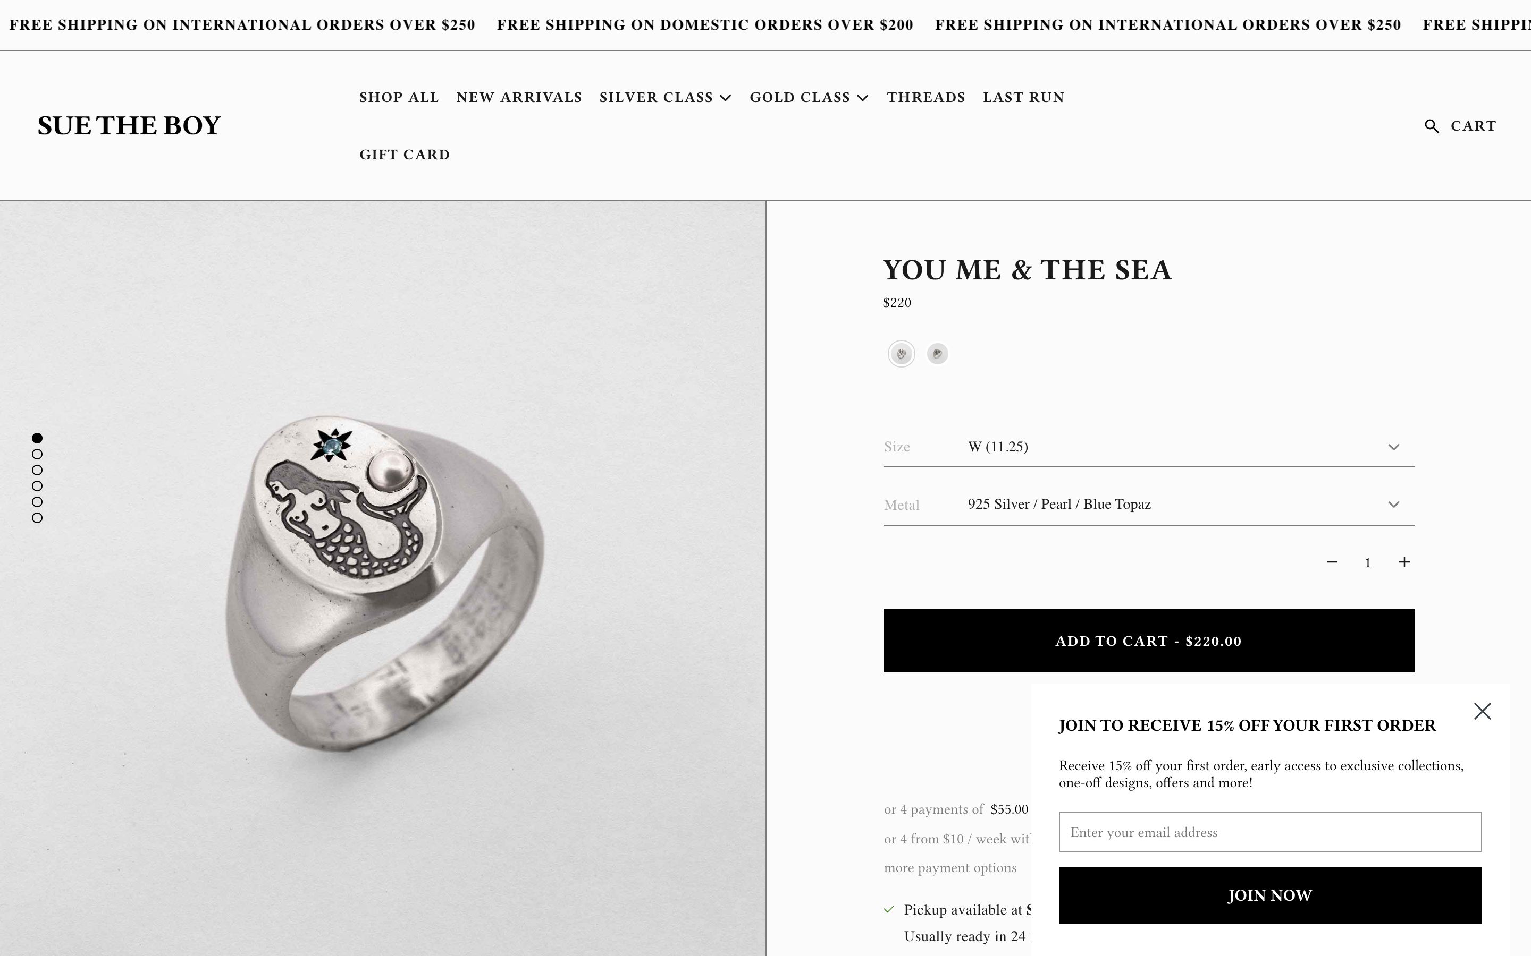Click the Join Now button

pyautogui.click(x=1271, y=895)
